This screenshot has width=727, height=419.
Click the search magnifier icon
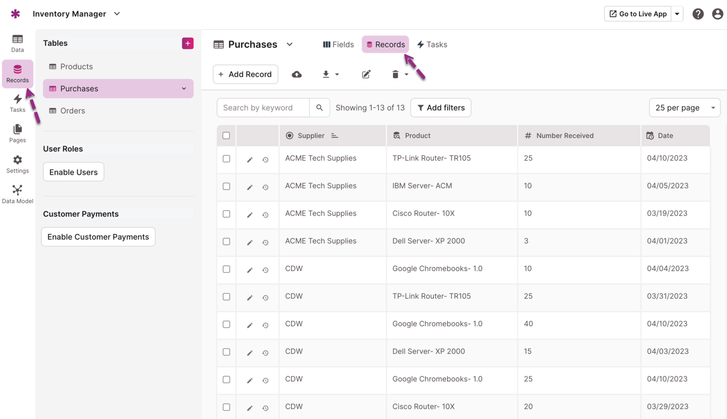point(319,108)
